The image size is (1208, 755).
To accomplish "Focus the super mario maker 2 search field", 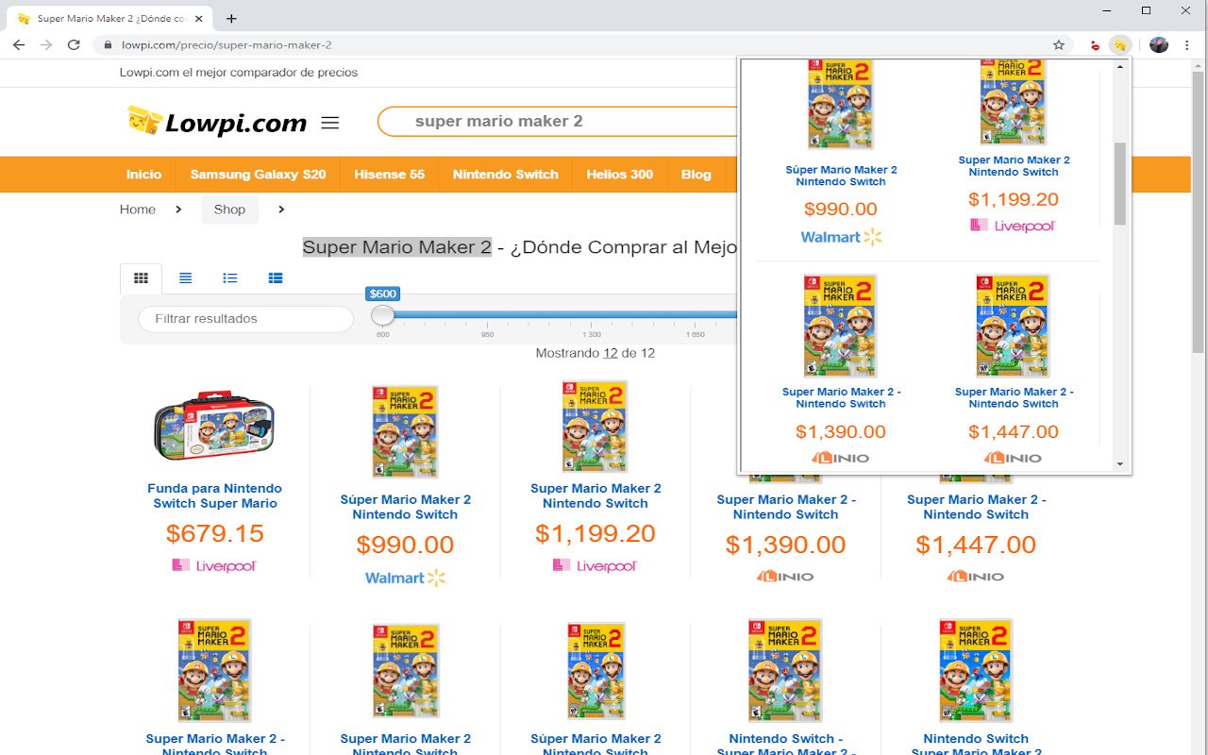I will click(x=557, y=122).
